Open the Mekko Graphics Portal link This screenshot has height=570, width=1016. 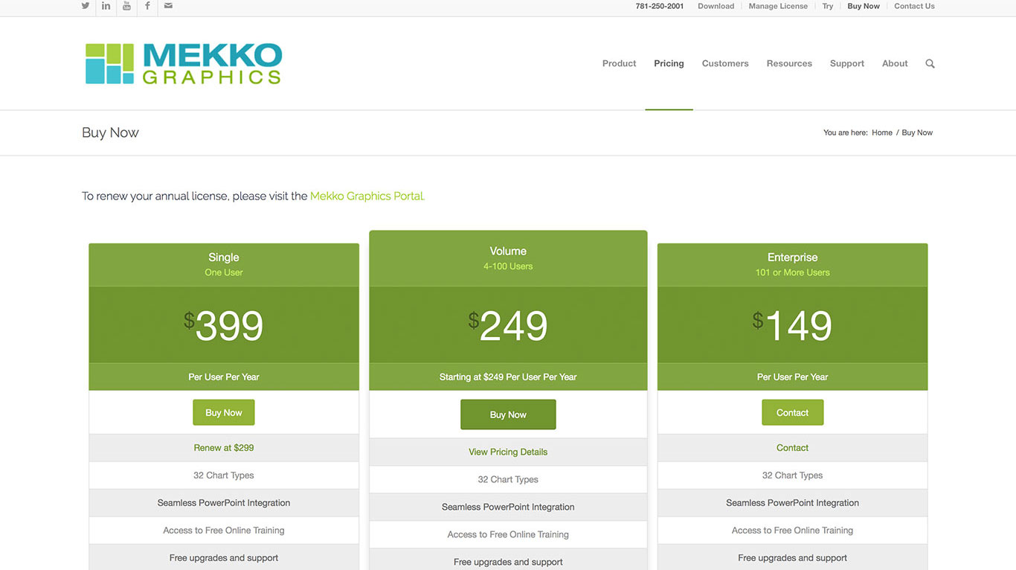click(367, 196)
